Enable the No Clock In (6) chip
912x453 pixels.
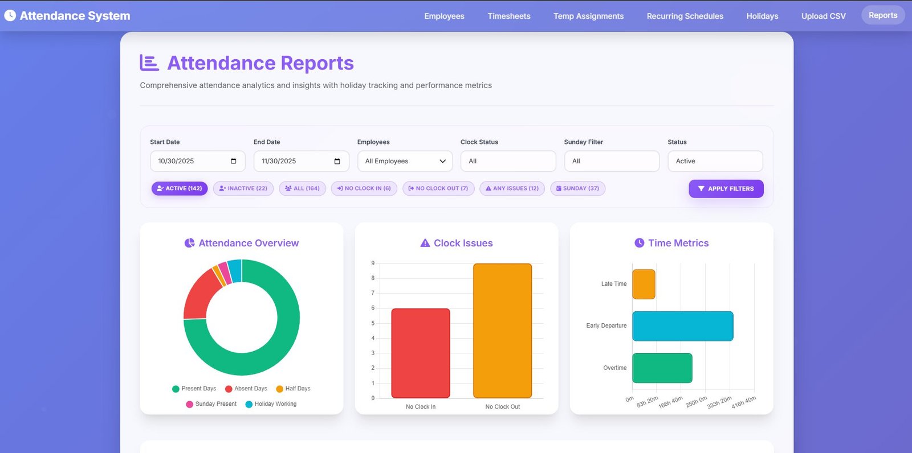(364, 188)
